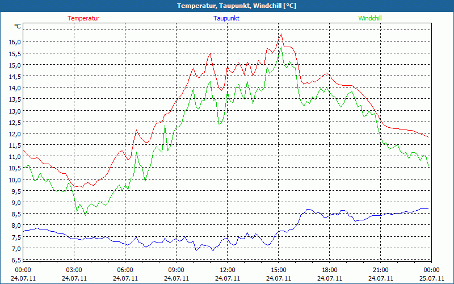
Task: Click the 9,5 value on the y-axis
Action: pos(16,191)
